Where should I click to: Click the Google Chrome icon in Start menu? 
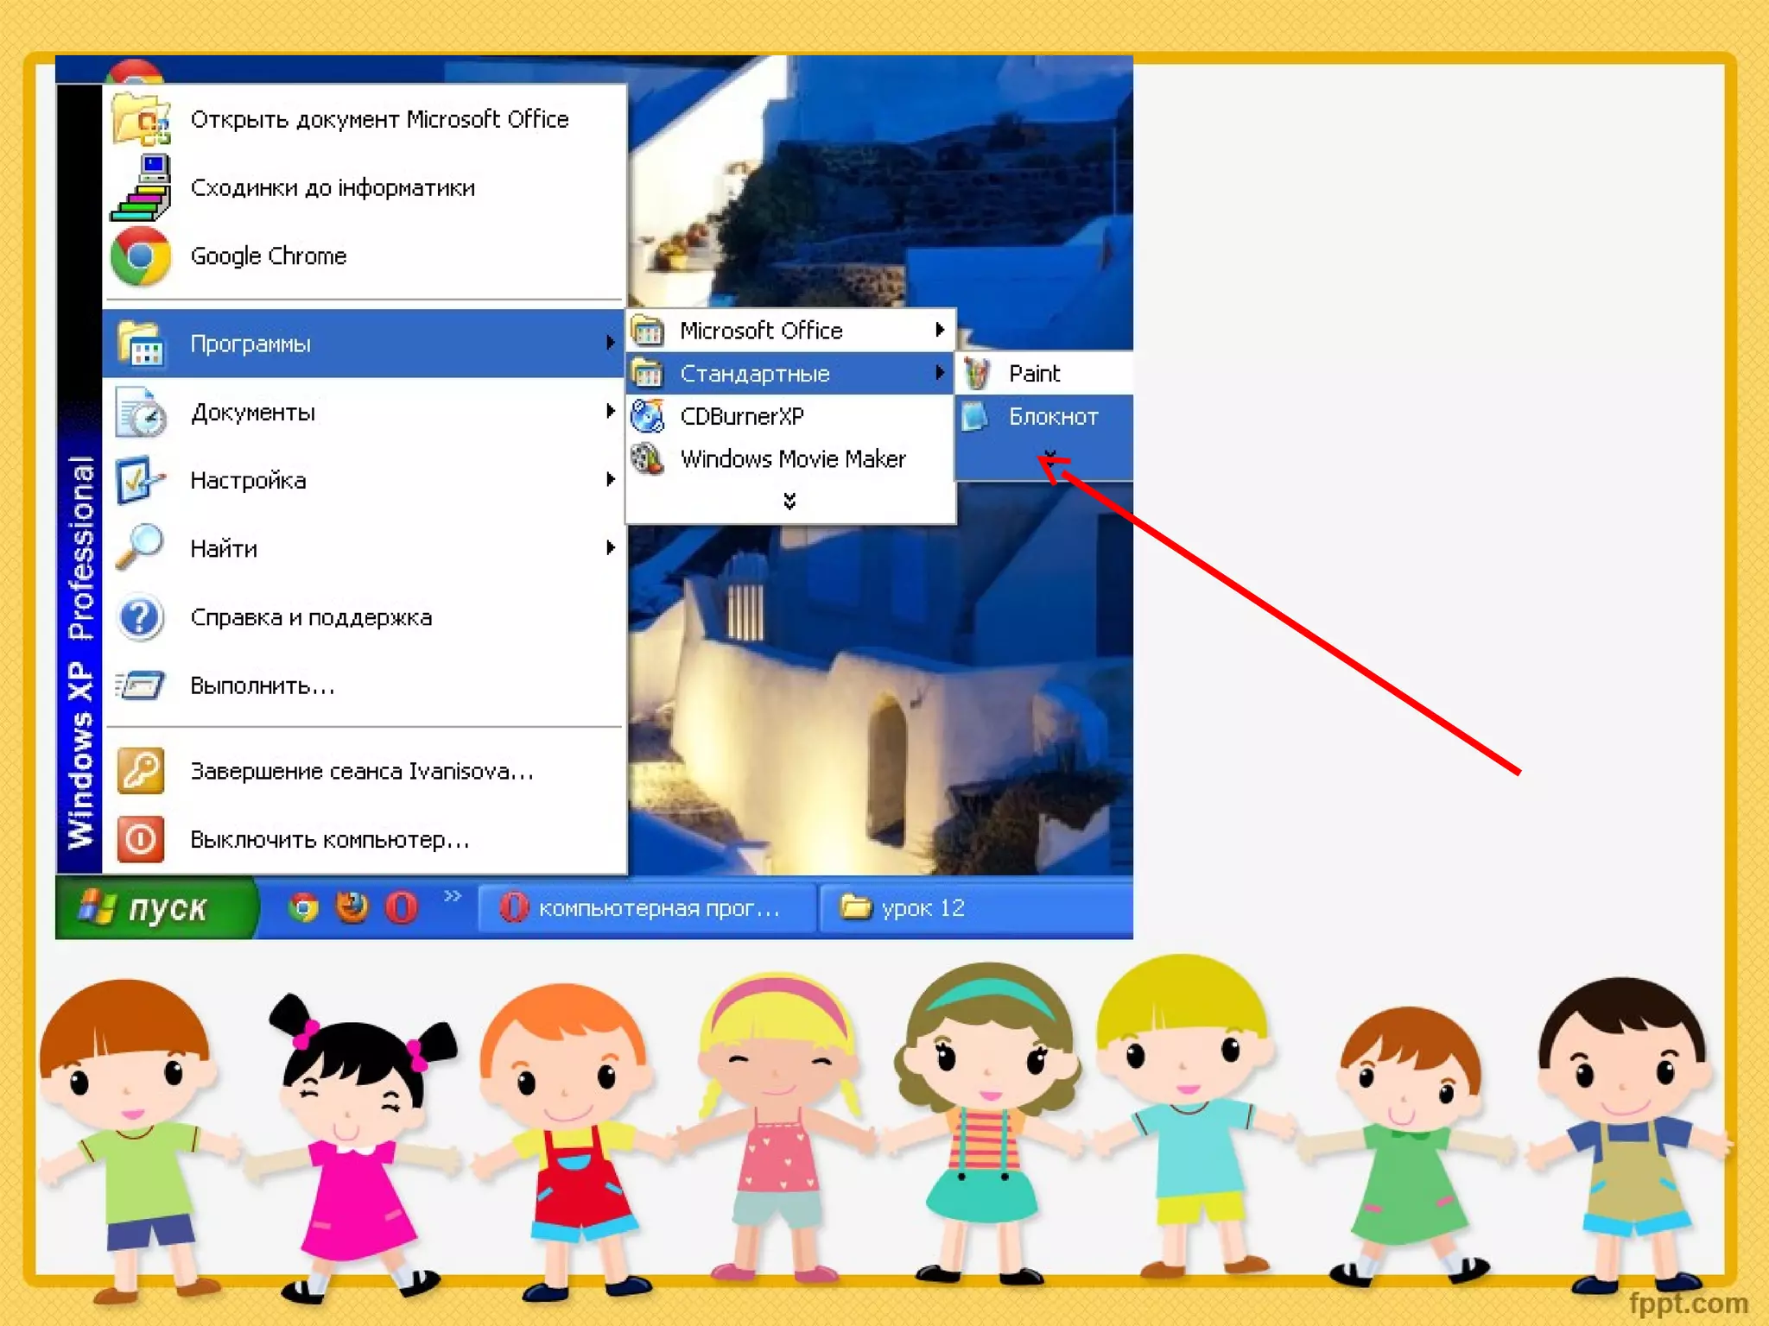click(140, 256)
